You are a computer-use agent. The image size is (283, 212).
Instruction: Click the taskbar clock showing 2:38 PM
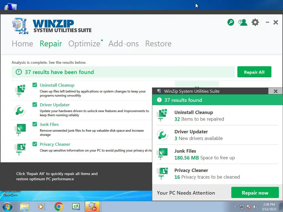click(x=269, y=207)
